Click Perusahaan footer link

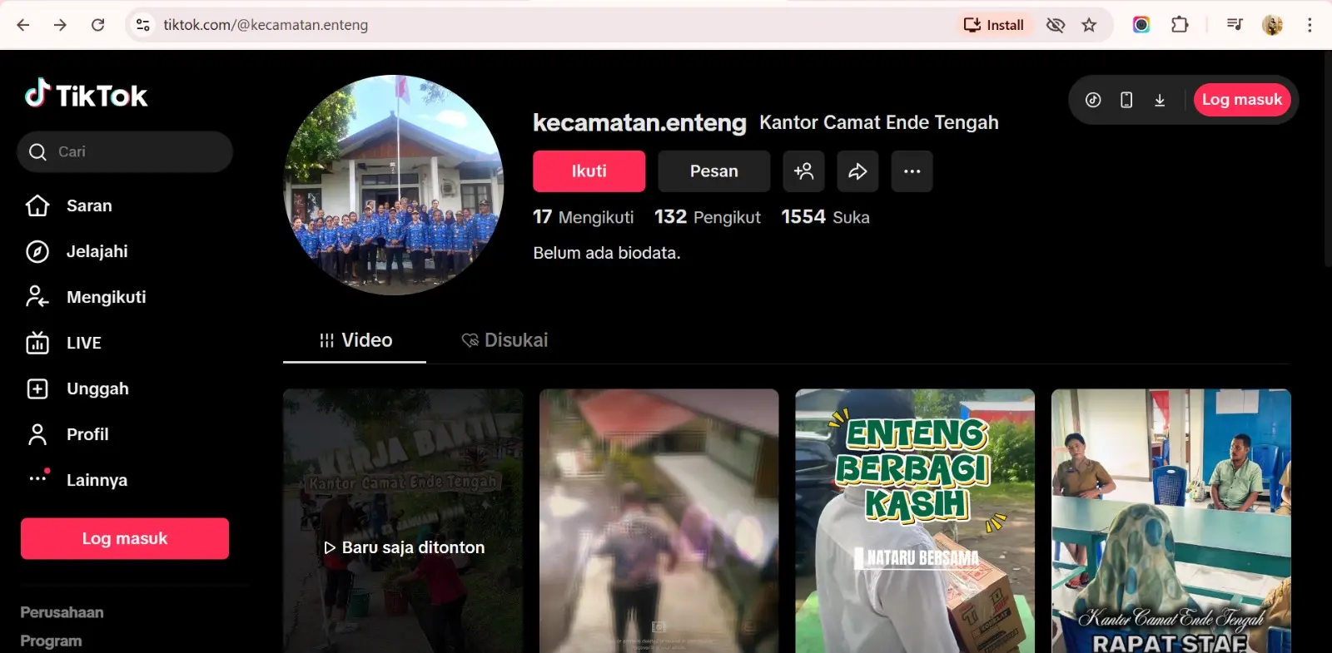point(62,612)
